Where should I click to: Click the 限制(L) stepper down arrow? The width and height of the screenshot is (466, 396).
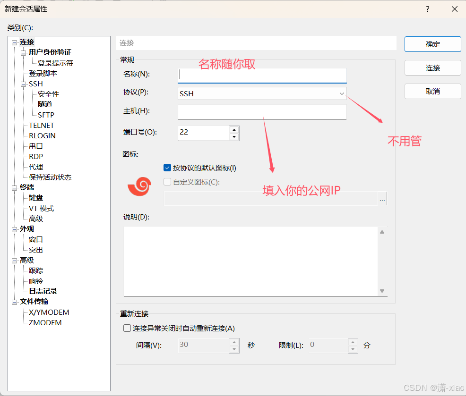[353, 349]
